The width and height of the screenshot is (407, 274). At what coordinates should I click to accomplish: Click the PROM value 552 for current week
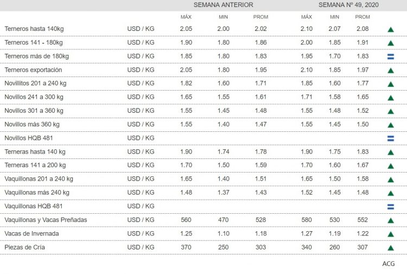pos(363,220)
